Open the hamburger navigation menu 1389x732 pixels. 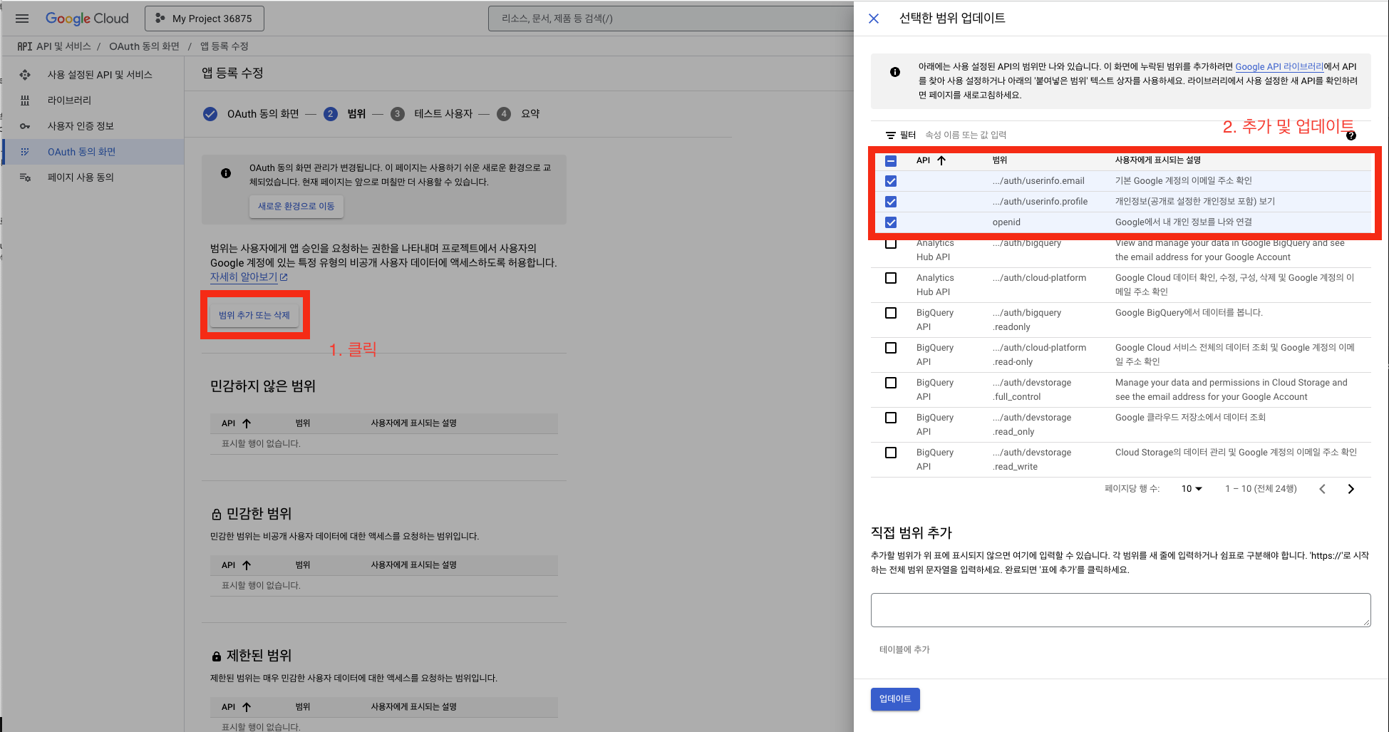[x=22, y=19]
